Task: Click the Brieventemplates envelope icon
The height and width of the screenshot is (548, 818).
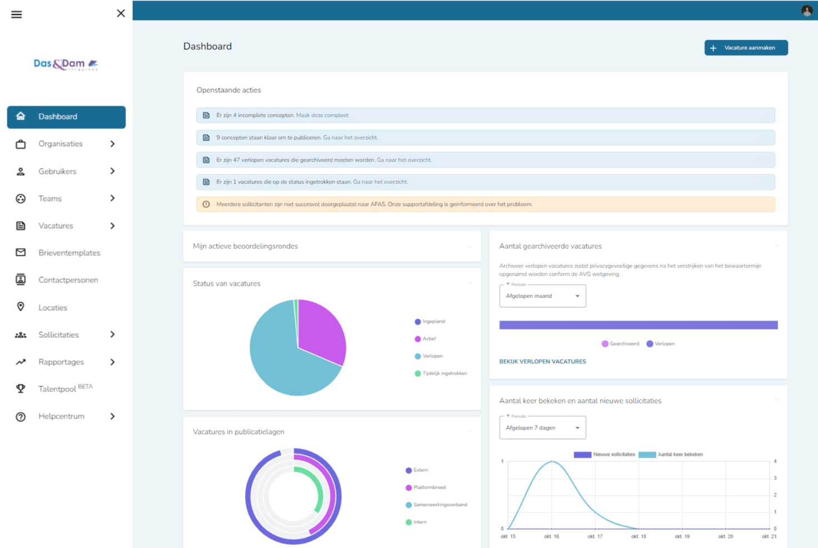Action: (21, 252)
